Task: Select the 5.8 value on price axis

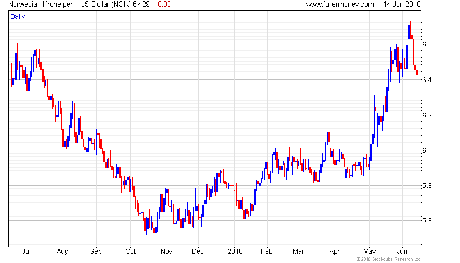Action: (x=427, y=186)
